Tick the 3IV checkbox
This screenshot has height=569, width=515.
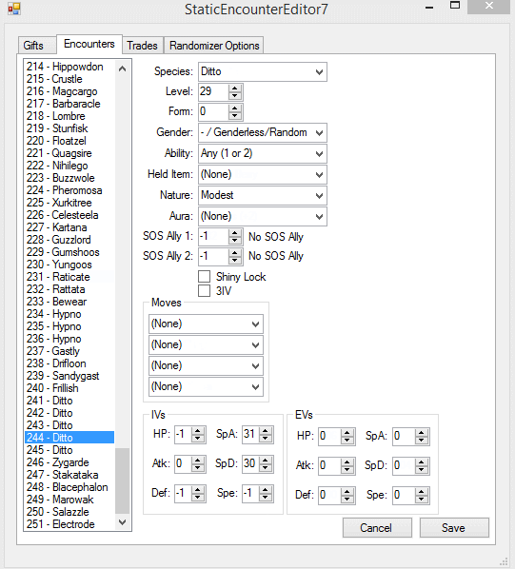pyautogui.click(x=205, y=290)
